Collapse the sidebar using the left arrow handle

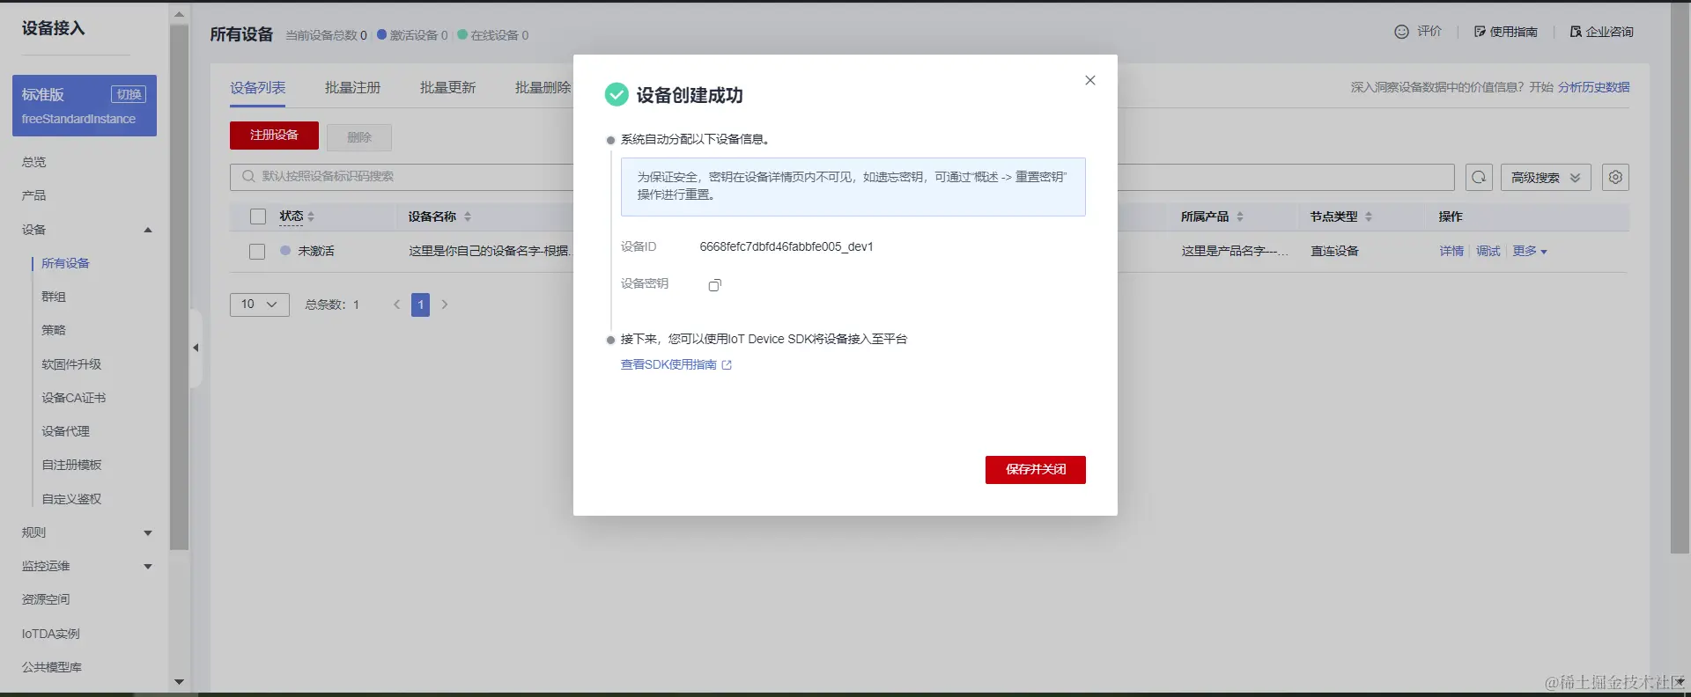(196, 348)
